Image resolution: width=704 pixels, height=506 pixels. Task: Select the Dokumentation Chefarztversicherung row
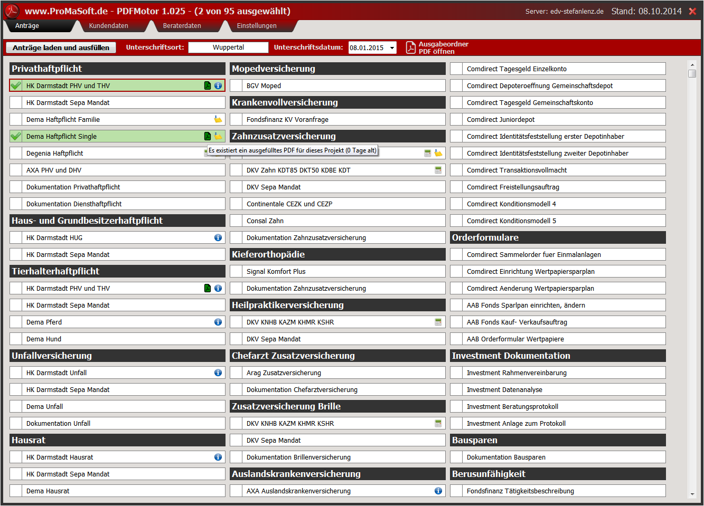(337, 389)
